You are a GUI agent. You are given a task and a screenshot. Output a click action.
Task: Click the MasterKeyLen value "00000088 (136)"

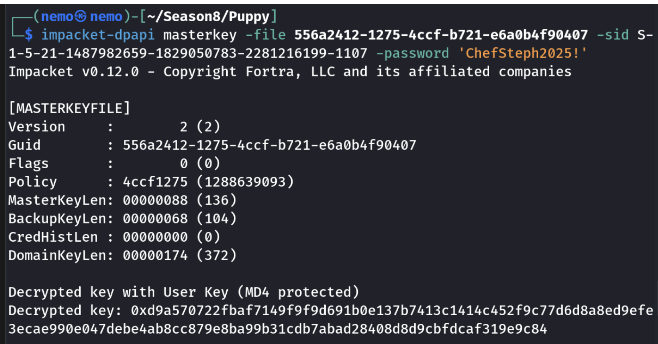(180, 200)
